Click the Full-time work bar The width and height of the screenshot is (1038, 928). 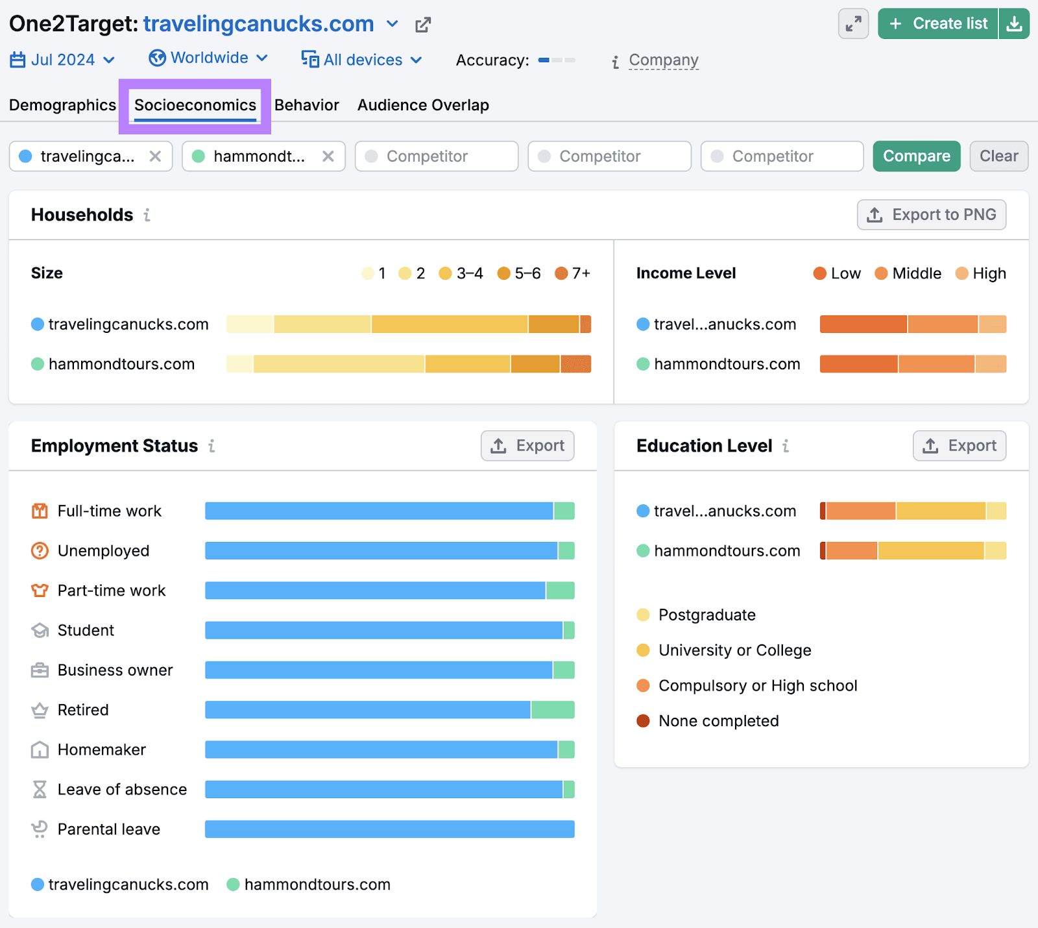(x=390, y=511)
